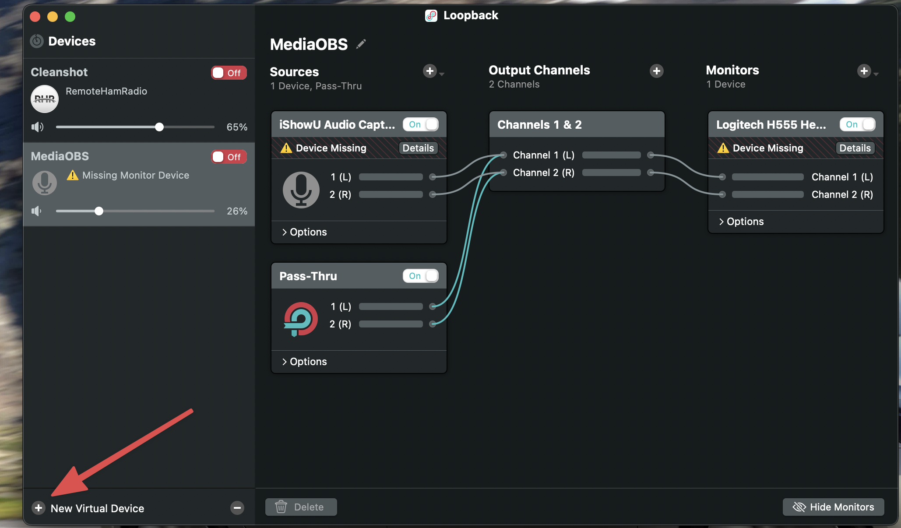Add an output channel with plus icon
Screen dimensions: 901x528
coord(656,71)
